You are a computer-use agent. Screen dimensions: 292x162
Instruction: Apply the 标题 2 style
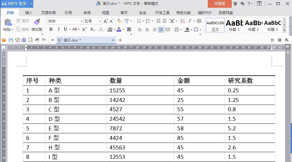click(253, 25)
